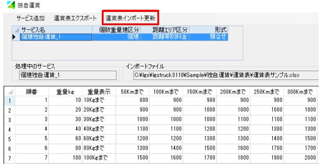Select row header 3 in fare grid

[10, 120]
